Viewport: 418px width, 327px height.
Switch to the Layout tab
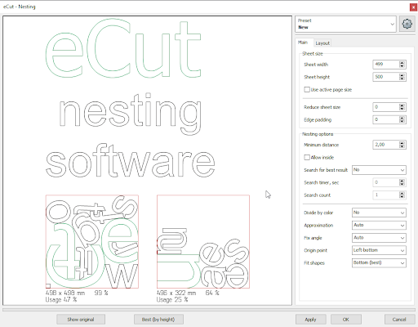(322, 43)
